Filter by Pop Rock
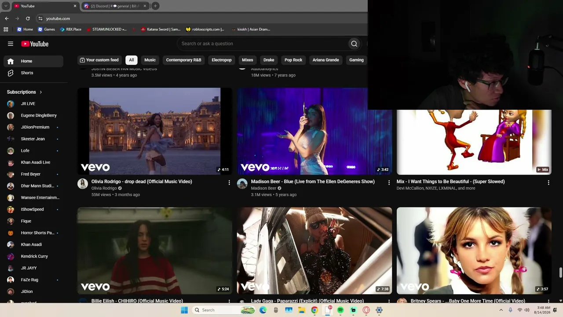This screenshot has width=563, height=317. 293,60
